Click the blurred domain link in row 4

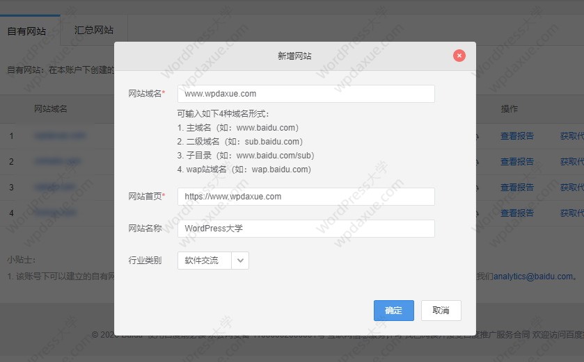coord(55,213)
